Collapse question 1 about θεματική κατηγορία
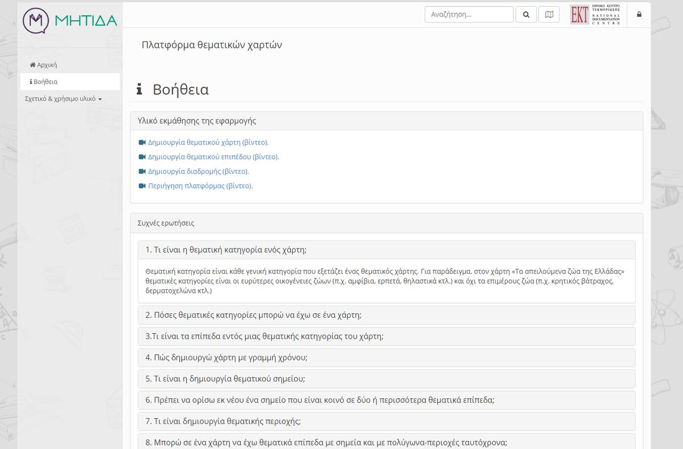Image resolution: width=683 pixels, height=449 pixels. [x=226, y=250]
